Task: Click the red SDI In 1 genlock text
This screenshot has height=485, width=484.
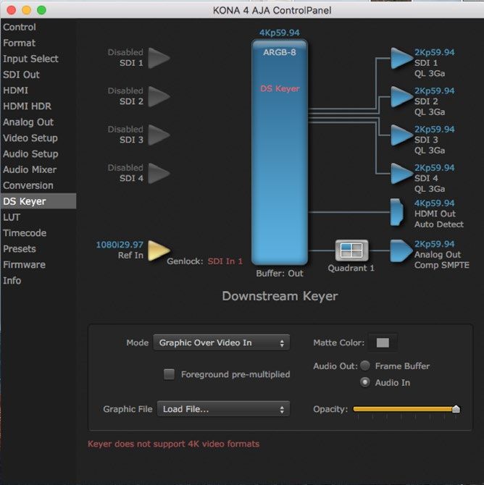Action: pos(225,261)
